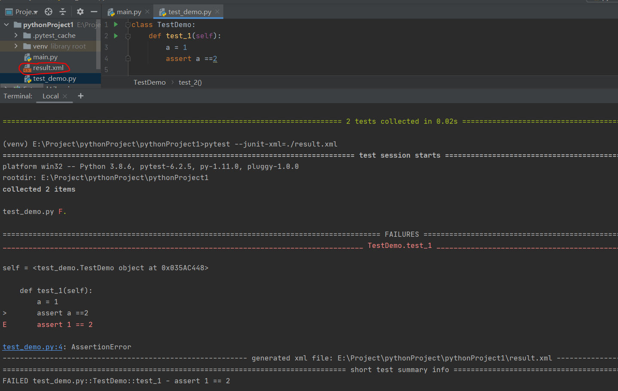
Task: Click the Collapse All icon in Project panel
Action: (x=63, y=12)
